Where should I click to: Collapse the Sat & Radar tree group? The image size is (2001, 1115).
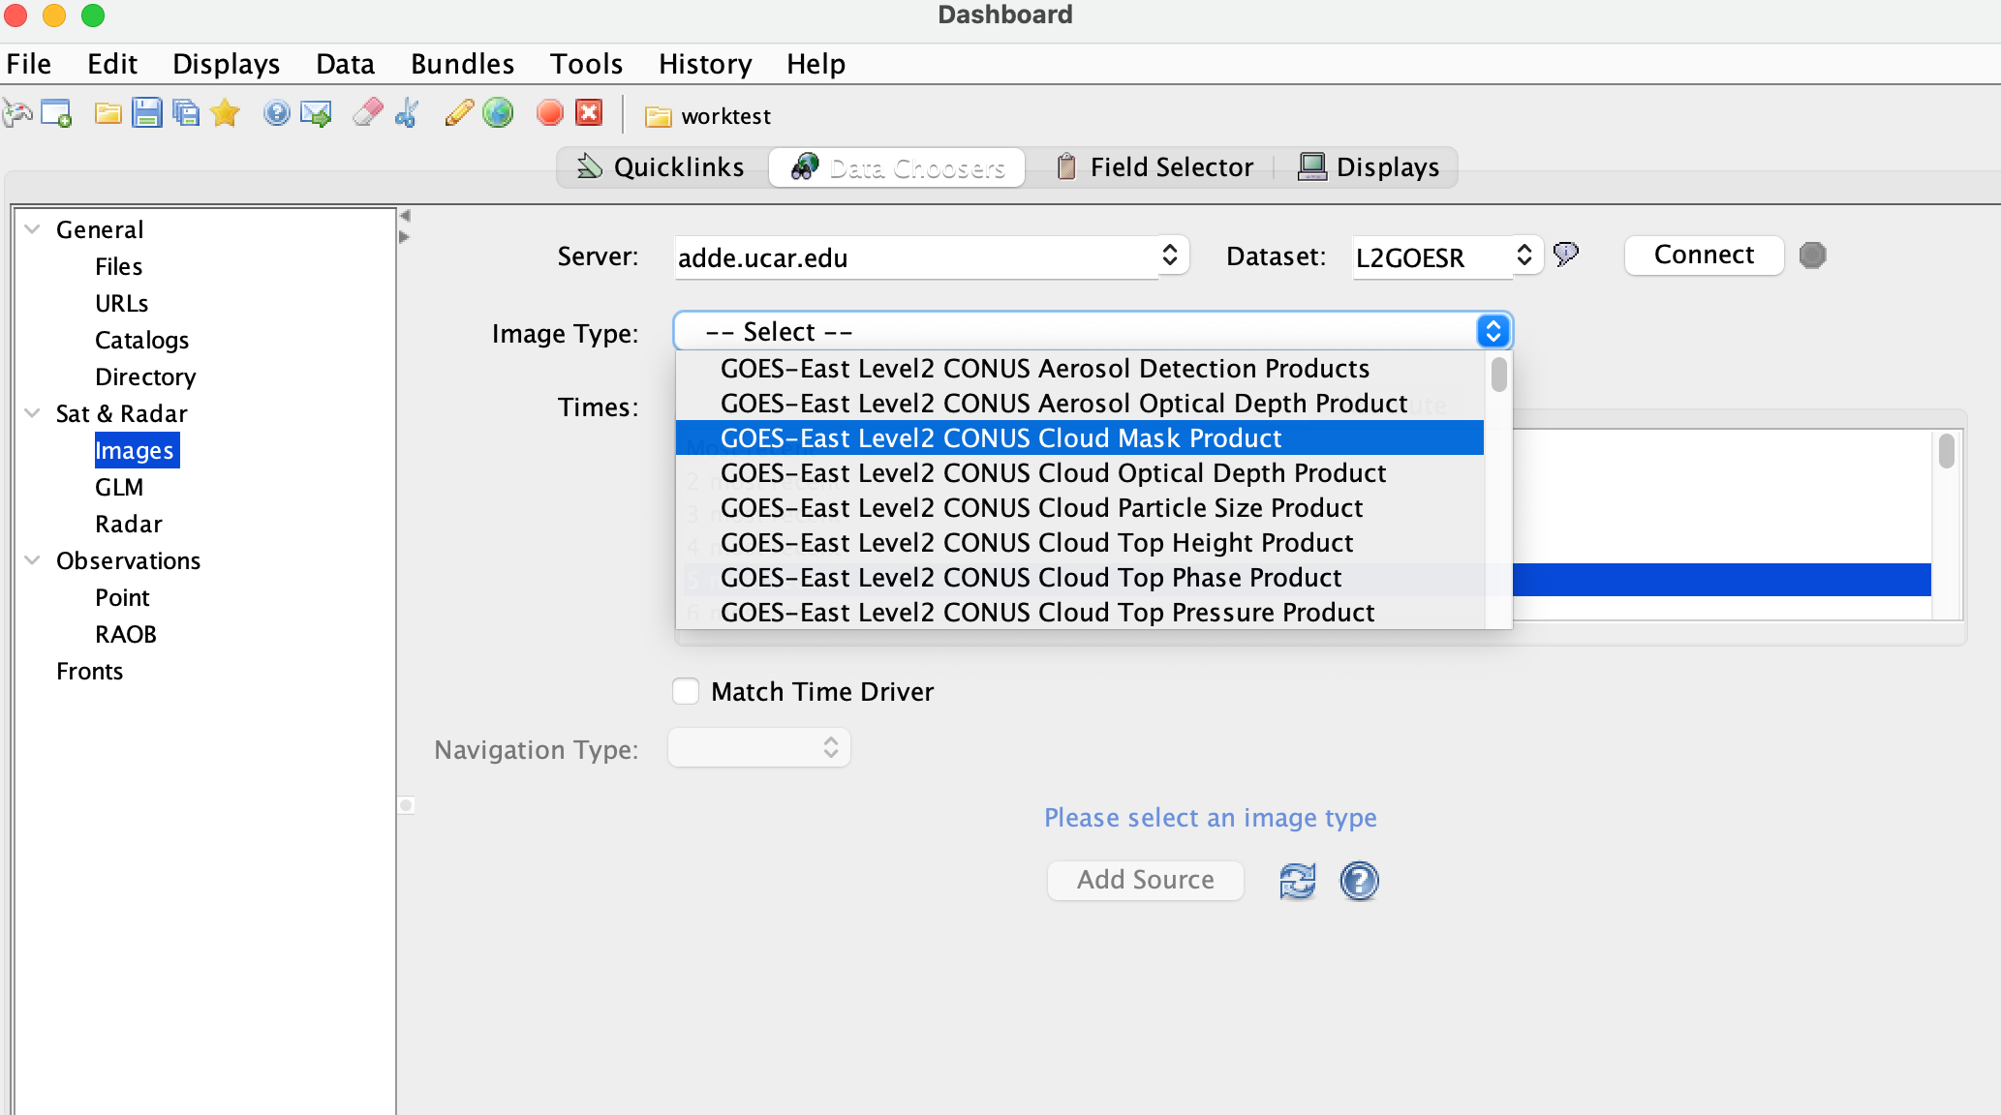pos(33,413)
